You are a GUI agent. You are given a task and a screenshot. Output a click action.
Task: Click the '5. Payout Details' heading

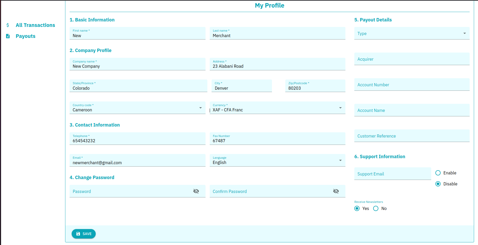click(x=373, y=20)
